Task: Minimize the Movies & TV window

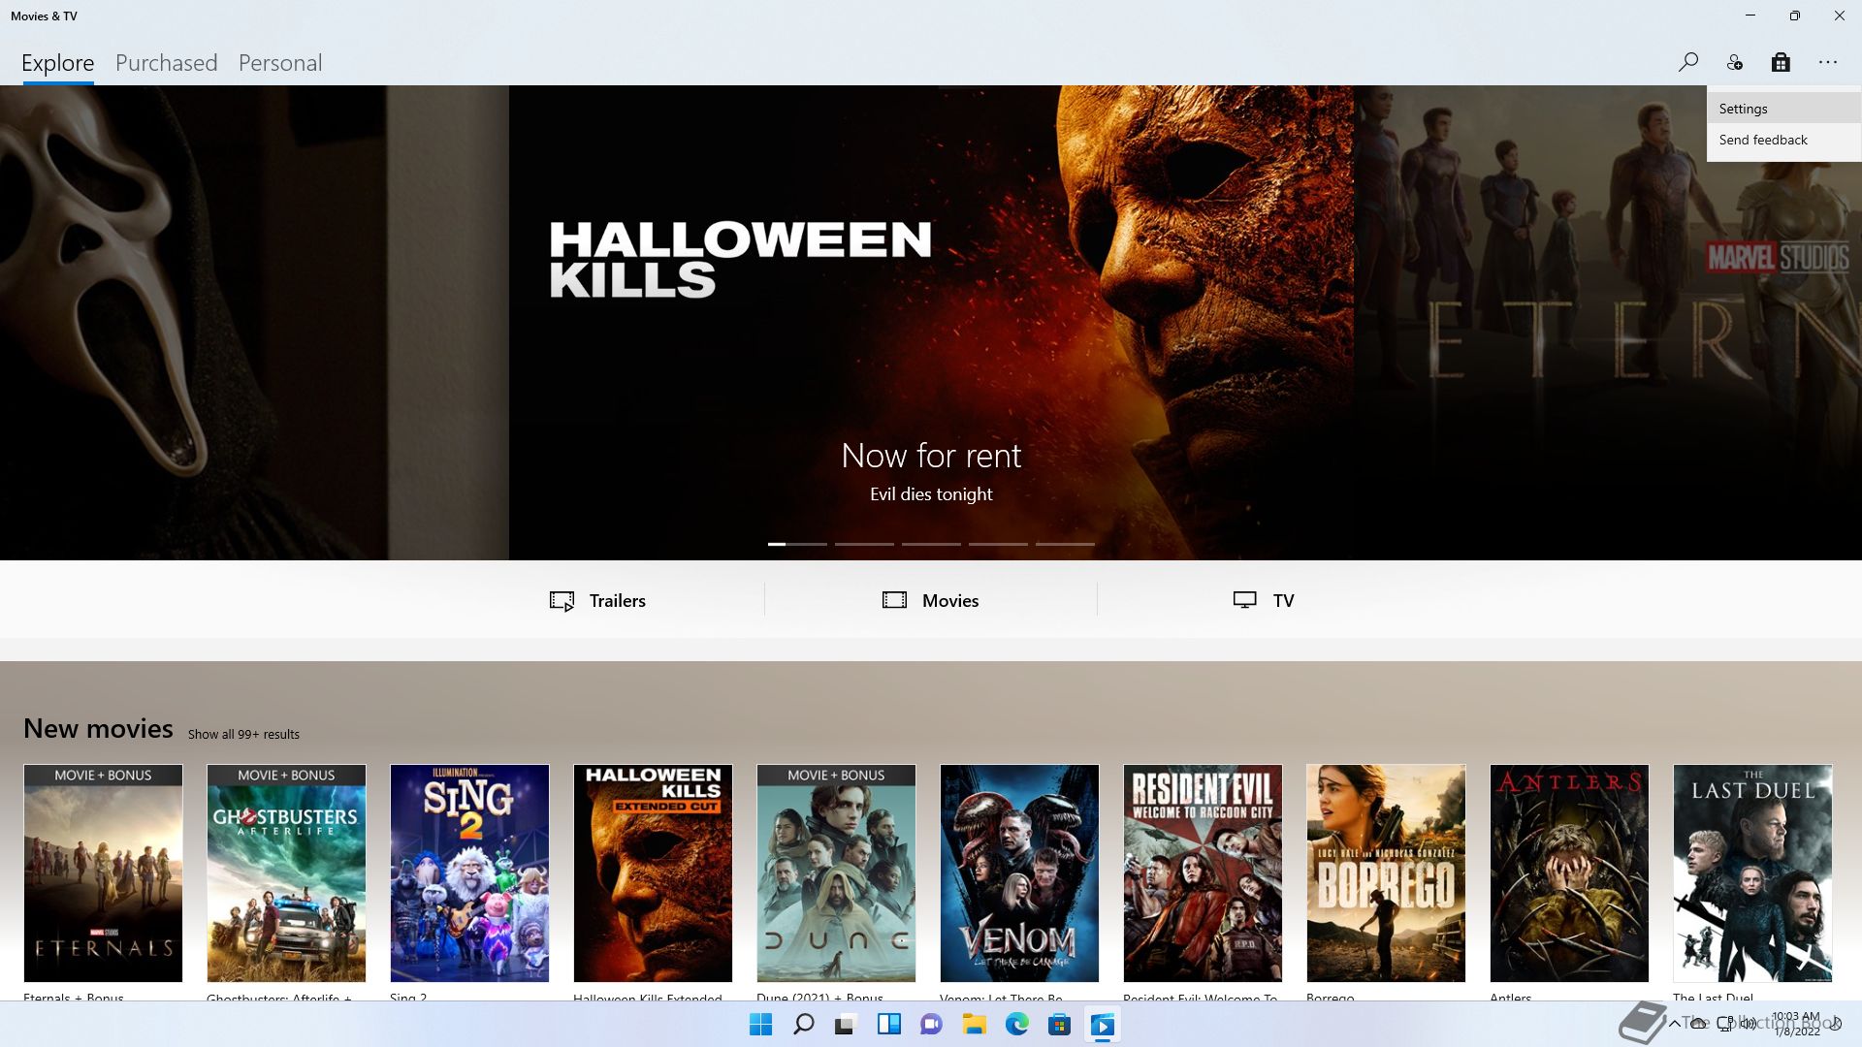Action: 1750,16
